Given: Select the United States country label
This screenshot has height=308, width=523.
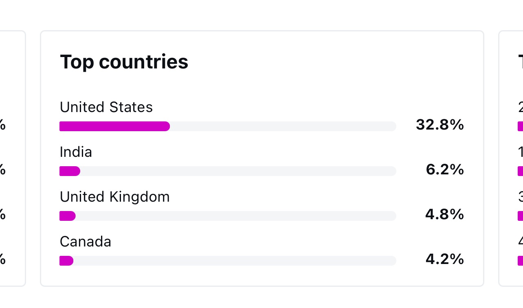Looking at the screenshot, I should point(106,107).
